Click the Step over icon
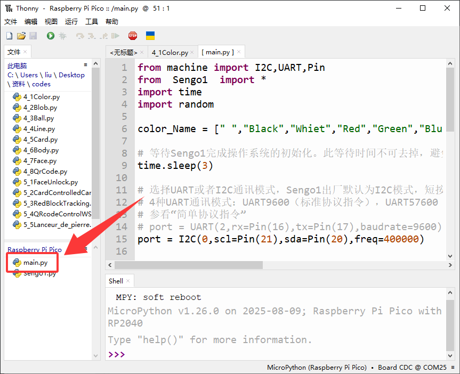460x374 pixels. tap(80, 36)
